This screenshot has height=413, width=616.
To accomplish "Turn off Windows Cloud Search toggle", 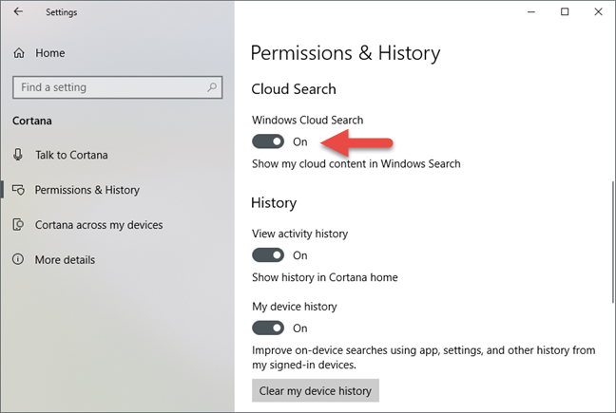I will [x=268, y=141].
